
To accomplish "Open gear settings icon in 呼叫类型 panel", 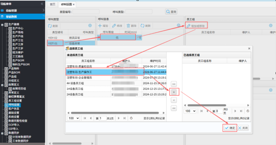I will [90, 26].
